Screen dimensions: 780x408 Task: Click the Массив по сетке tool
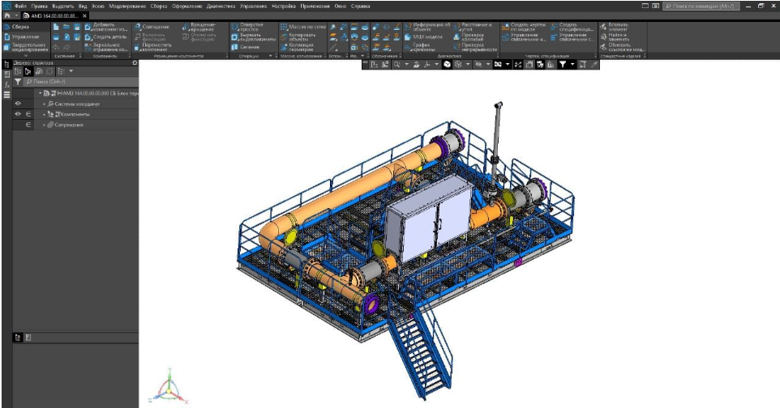pyautogui.click(x=303, y=27)
